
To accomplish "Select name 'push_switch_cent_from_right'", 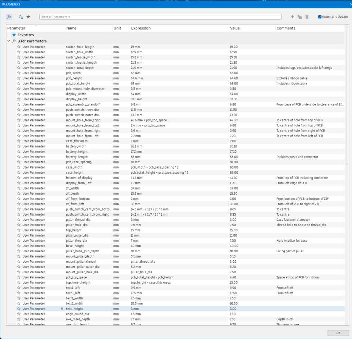I will [x=87, y=215].
